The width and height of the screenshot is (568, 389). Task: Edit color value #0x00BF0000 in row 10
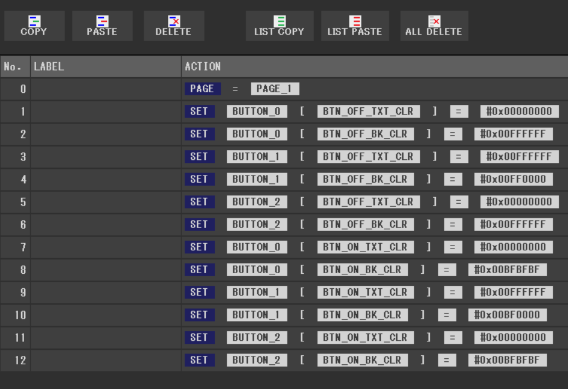507,315
